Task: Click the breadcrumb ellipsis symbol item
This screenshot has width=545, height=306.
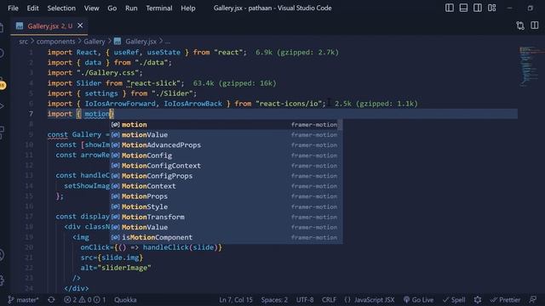Action: point(168,42)
